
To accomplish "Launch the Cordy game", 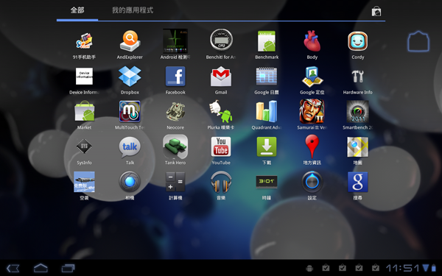I will (x=358, y=41).
